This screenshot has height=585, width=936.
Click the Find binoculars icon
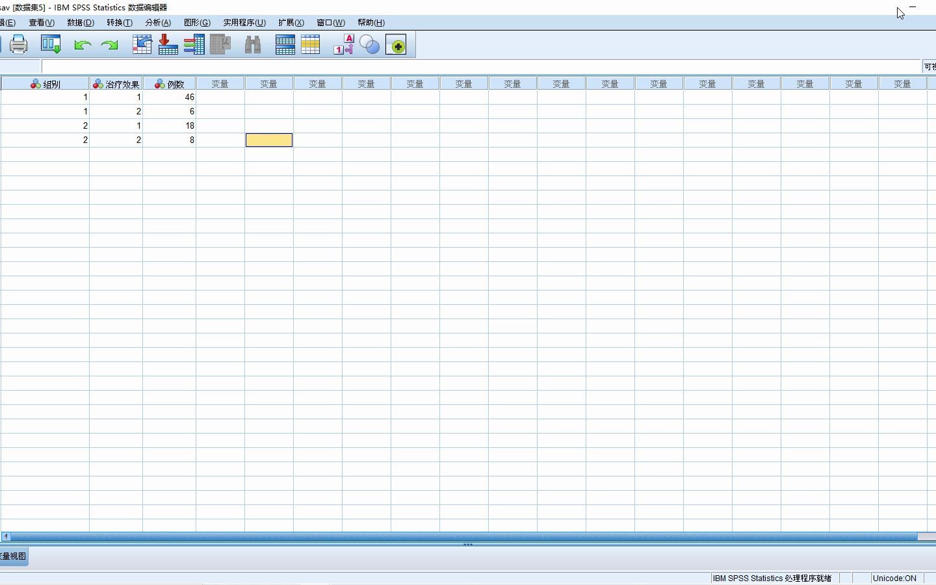coord(252,44)
